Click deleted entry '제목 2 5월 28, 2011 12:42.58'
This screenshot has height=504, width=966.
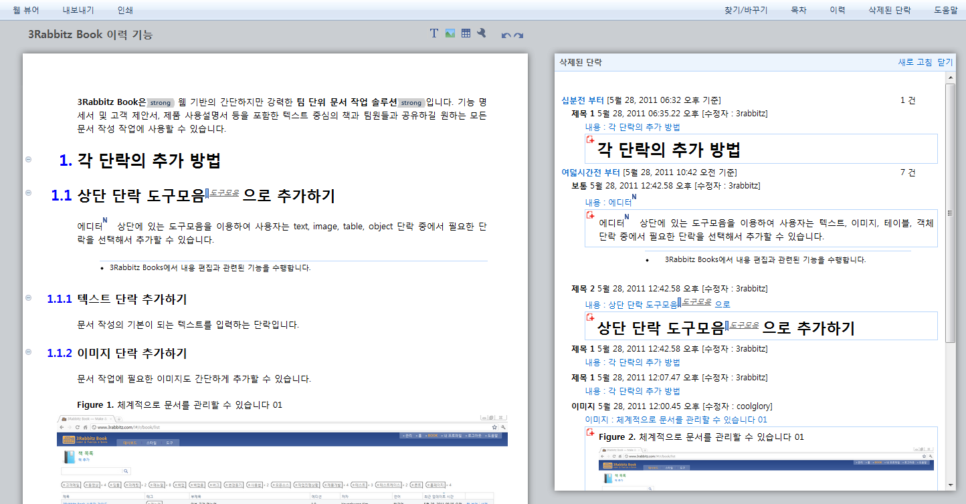[x=670, y=289]
